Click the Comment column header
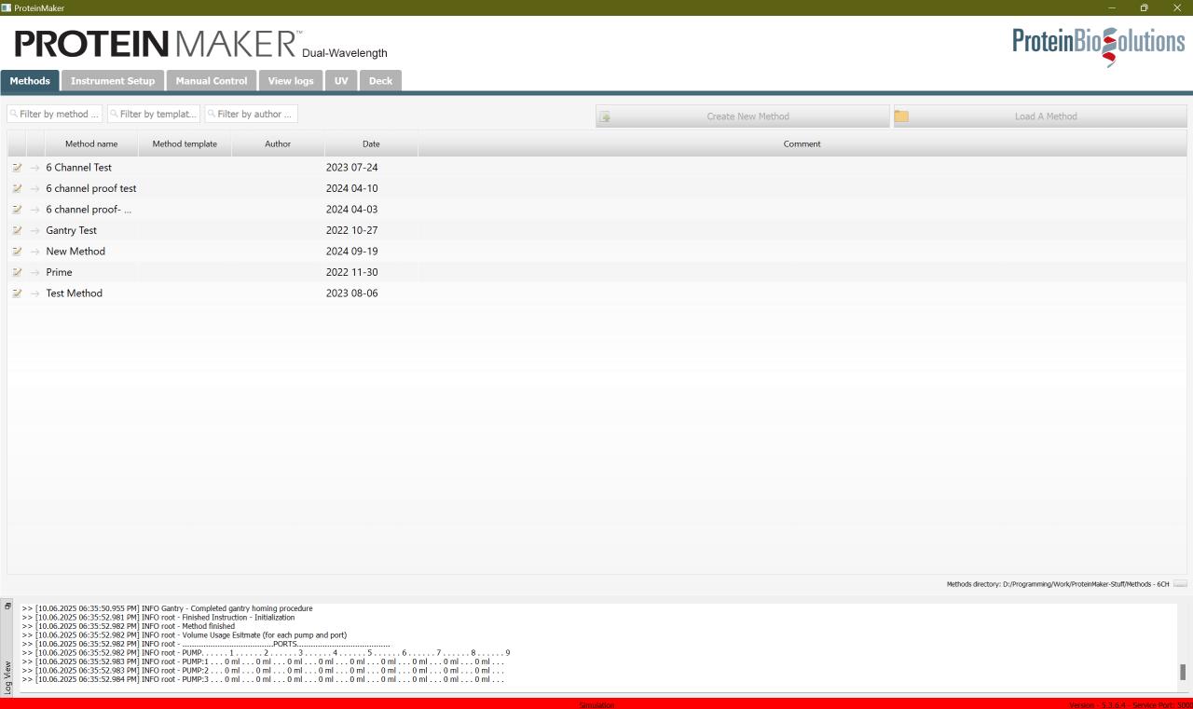1193x709 pixels. [802, 143]
